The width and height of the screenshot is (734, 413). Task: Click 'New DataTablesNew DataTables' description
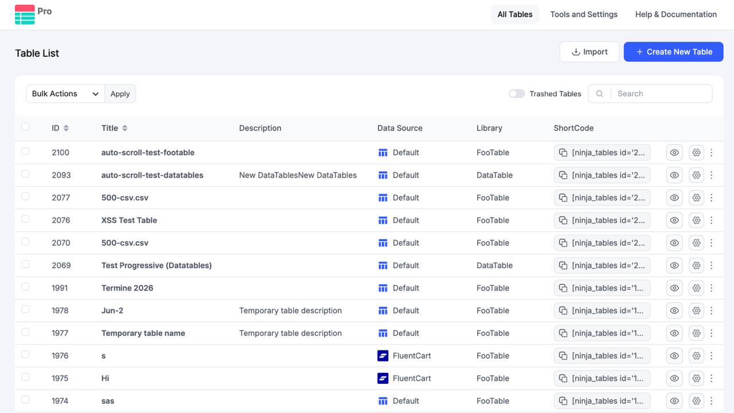coord(298,175)
